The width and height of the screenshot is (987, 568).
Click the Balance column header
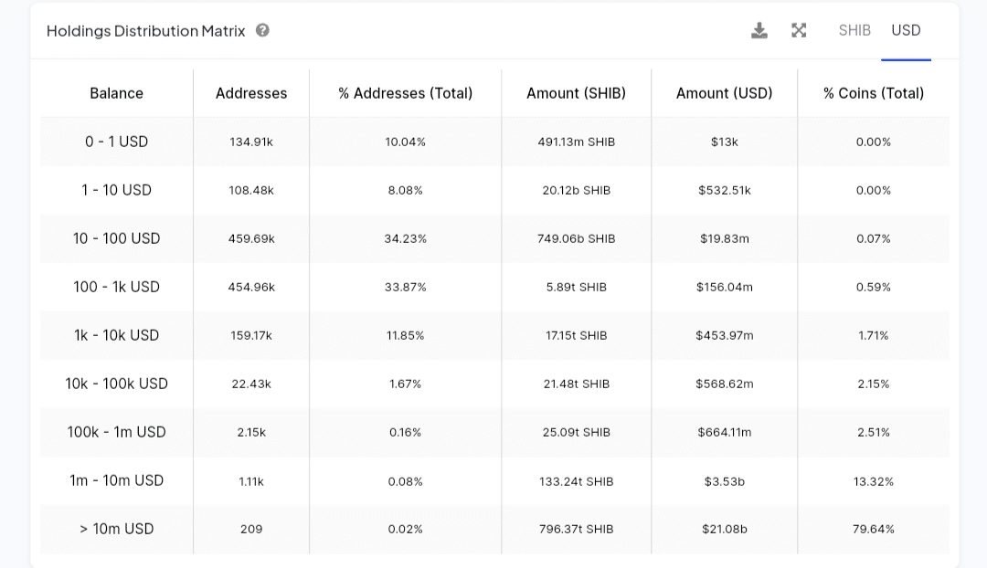[x=116, y=93]
